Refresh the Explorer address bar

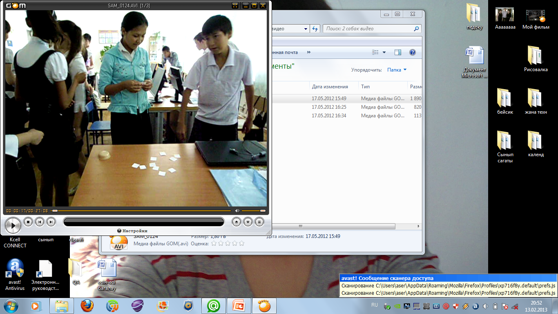[x=315, y=29]
